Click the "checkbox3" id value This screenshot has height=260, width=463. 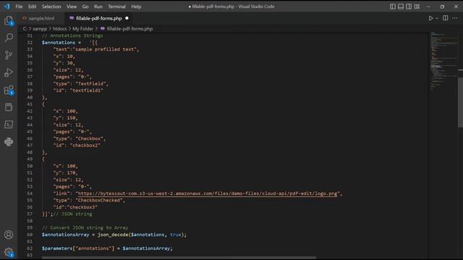(82, 207)
